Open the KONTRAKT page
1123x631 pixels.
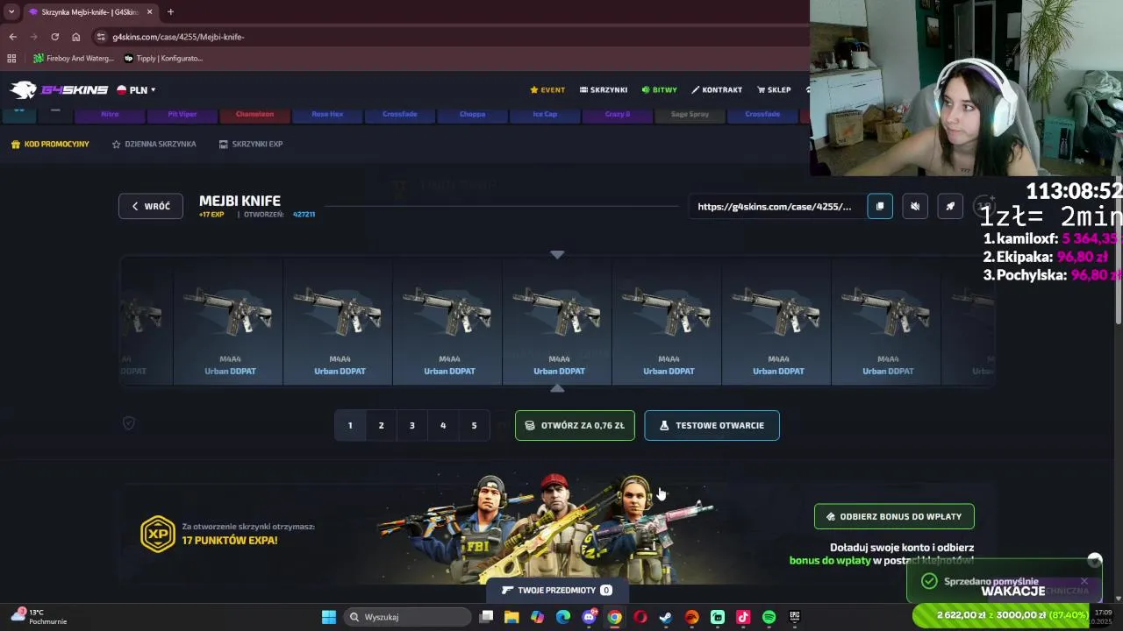tap(716, 89)
